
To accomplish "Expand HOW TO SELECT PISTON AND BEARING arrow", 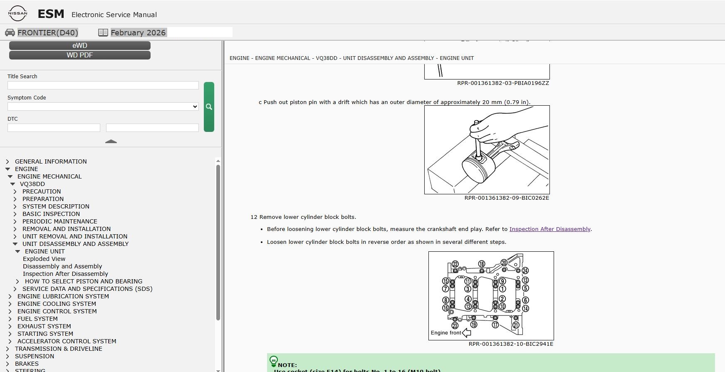I will pyautogui.click(x=17, y=281).
